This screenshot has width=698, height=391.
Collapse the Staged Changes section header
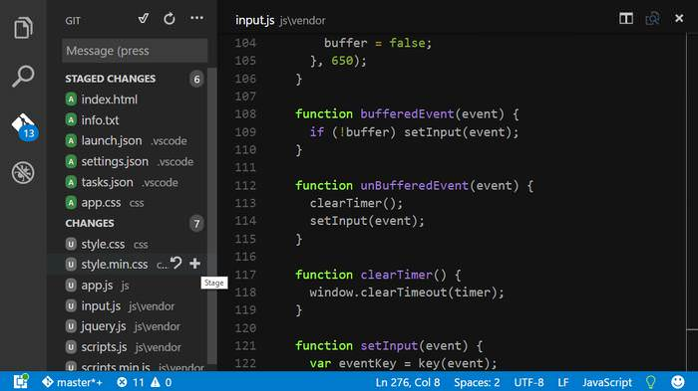[111, 79]
